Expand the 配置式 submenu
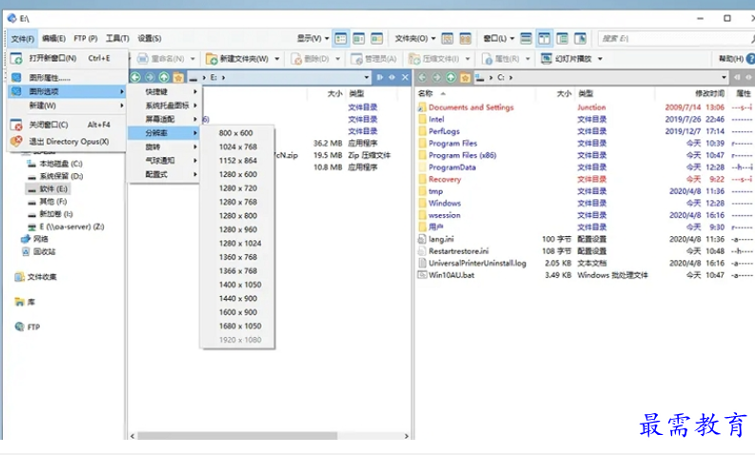The image size is (755, 455). (x=164, y=174)
